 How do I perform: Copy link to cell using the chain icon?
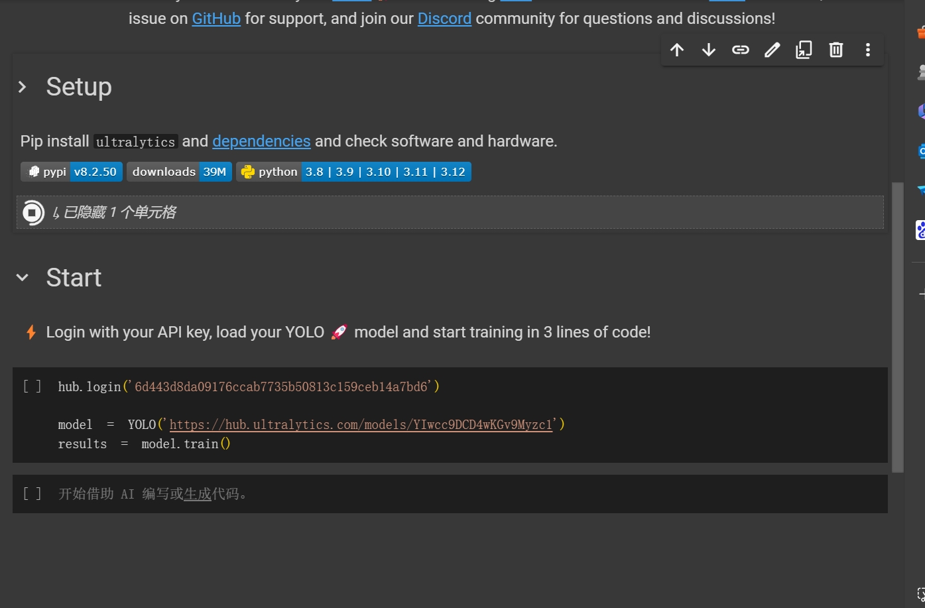pos(741,50)
